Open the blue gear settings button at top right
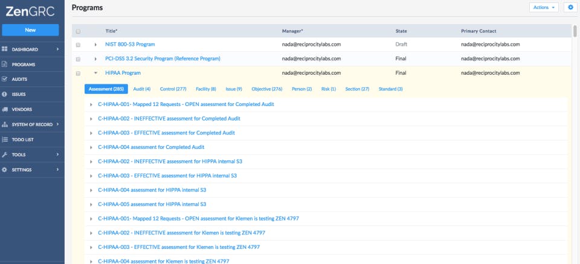This screenshot has width=580, height=264. 570,7
